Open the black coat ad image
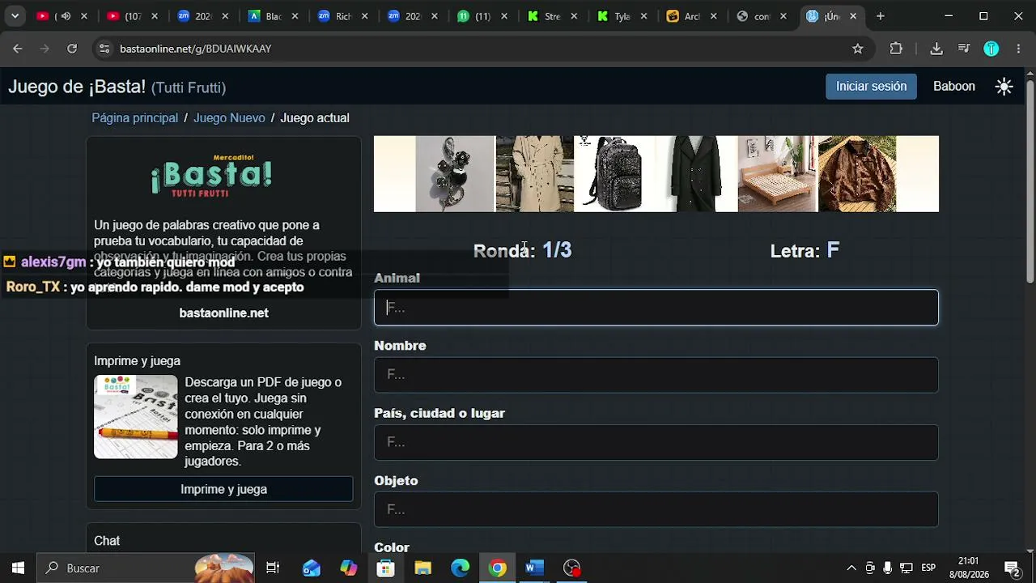 click(x=698, y=174)
